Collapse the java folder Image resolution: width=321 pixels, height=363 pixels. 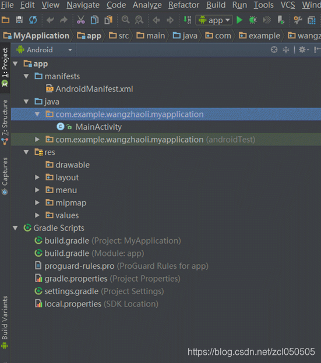tap(26, 101)
